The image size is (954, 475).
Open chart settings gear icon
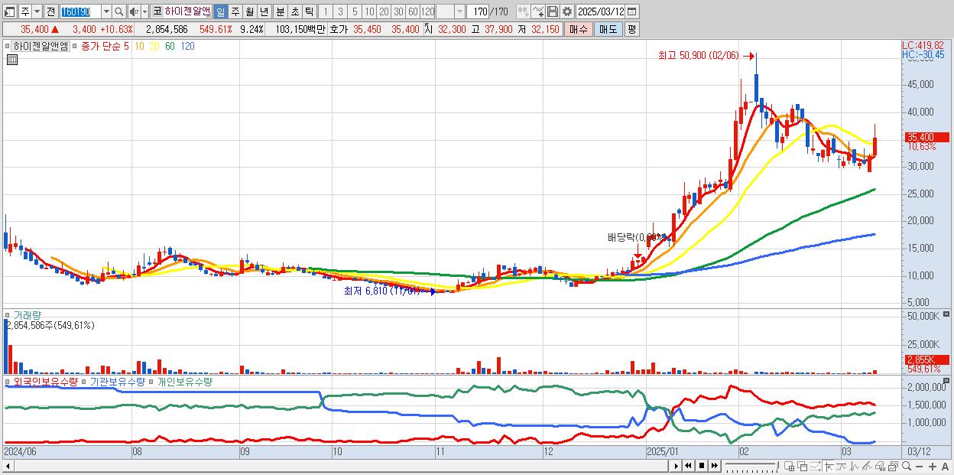click(x=566, y=11)
